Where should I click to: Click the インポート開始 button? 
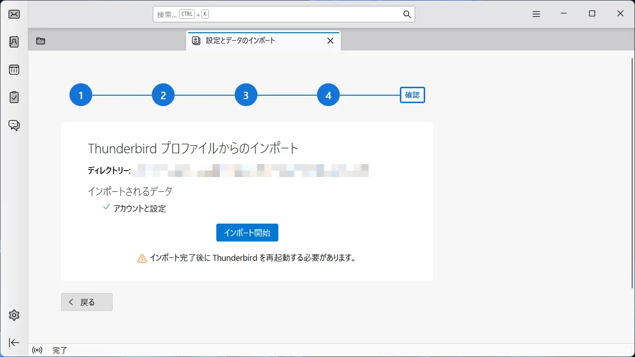coord(247,233)
